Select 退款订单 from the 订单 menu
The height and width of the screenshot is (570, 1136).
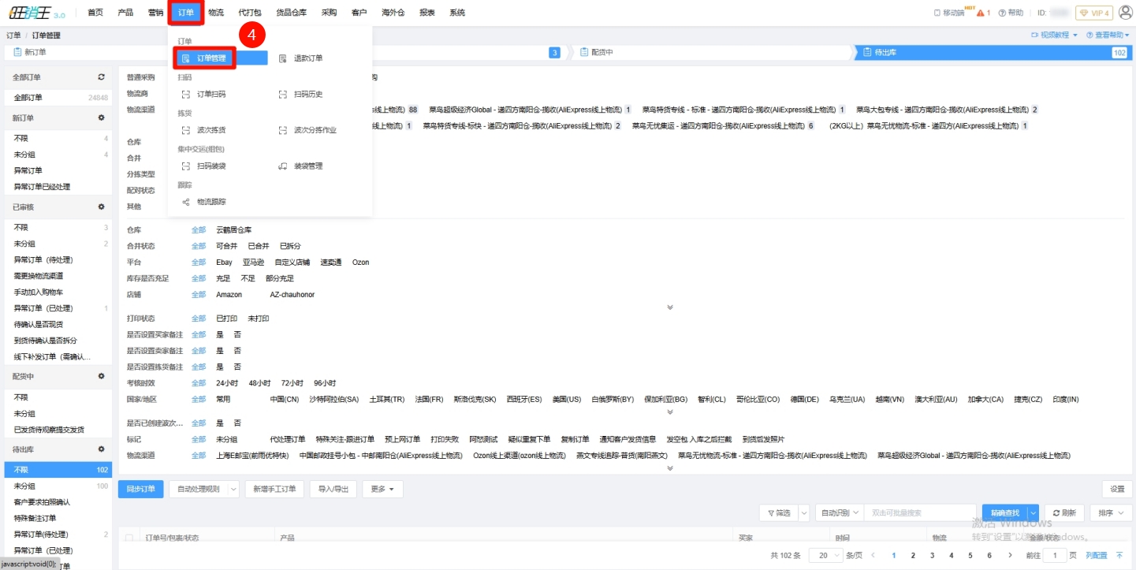coord(307,58)
